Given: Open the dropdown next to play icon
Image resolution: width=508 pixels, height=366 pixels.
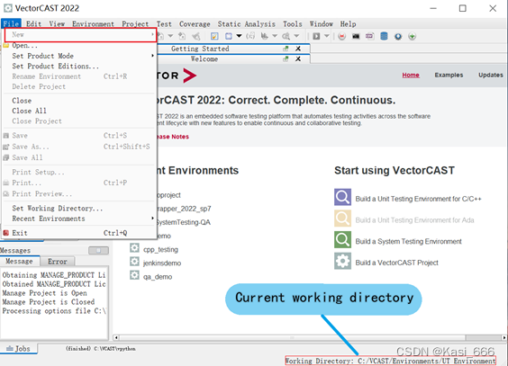Looking at the screenshot, I should tap(327, 36).
